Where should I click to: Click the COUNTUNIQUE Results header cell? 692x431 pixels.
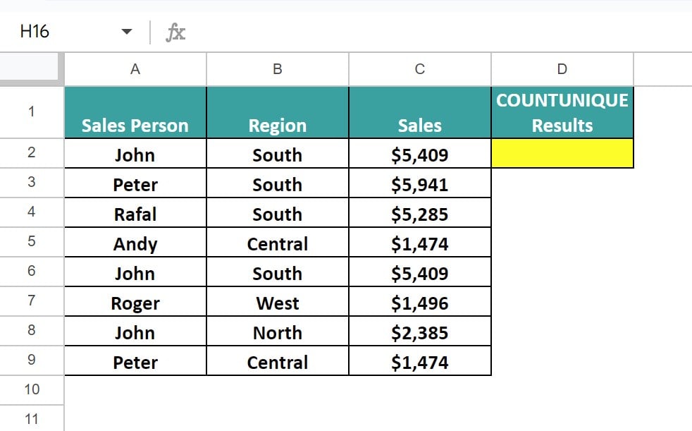click(x=562, y=112)
